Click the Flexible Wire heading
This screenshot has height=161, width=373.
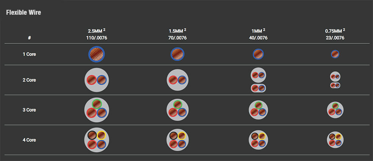pos(23,12)
